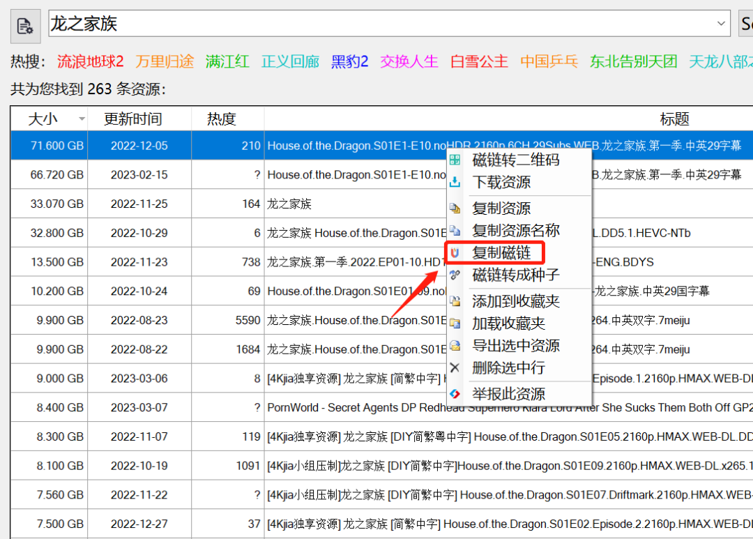The height and width of the screenshot is (539, 753).
Task: Select 下载资源 in the context menu
Action: click(x=501, y=182)
